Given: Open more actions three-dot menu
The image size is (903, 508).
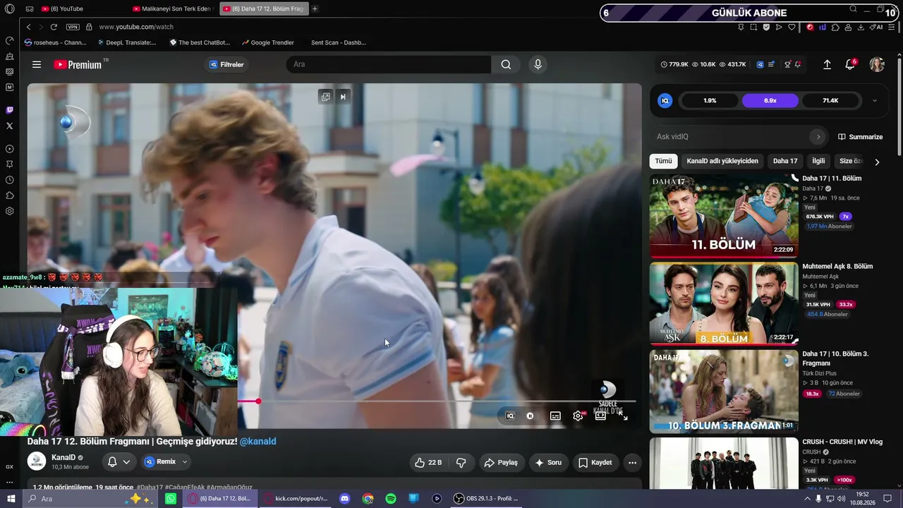Looking at the screenshot, I should coord(633,463).
